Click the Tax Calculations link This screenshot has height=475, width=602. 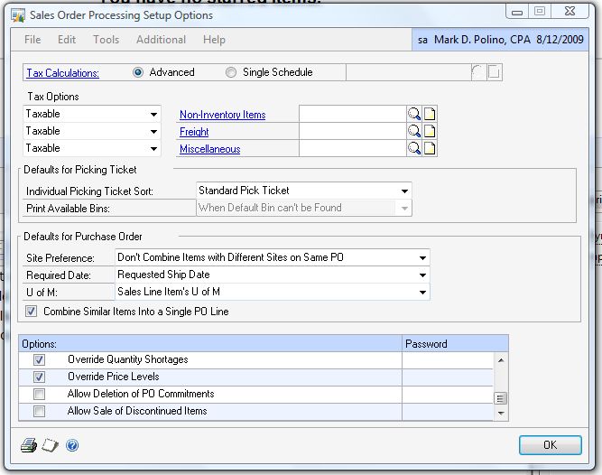62,73
